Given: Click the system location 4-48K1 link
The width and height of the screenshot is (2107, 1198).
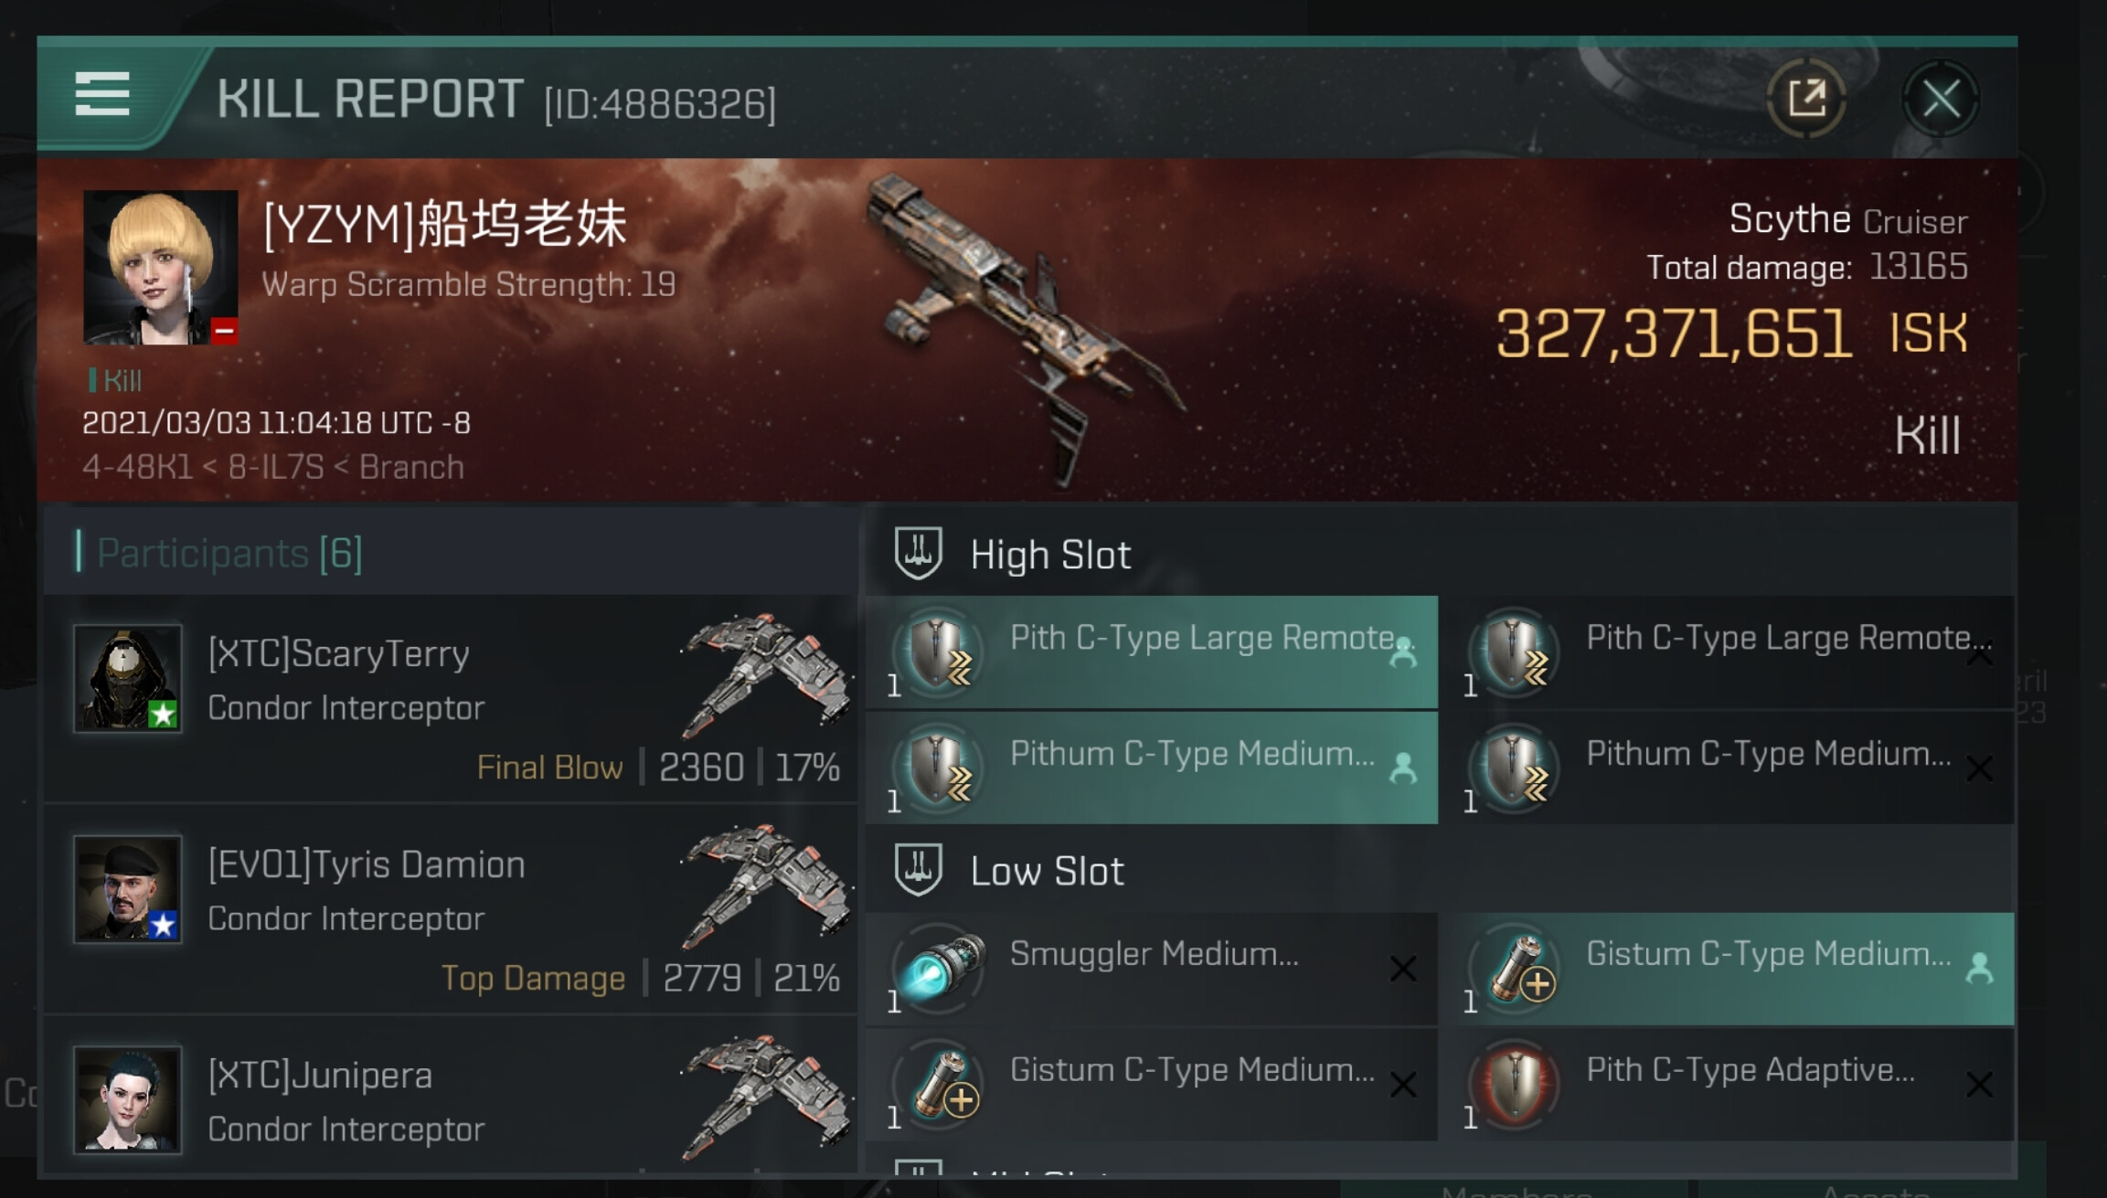Looking at the screenshot, I should [x=137, y=468].
